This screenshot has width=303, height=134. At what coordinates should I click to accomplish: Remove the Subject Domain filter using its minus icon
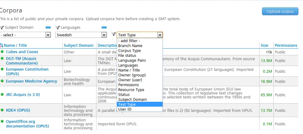tap(48, 27)
